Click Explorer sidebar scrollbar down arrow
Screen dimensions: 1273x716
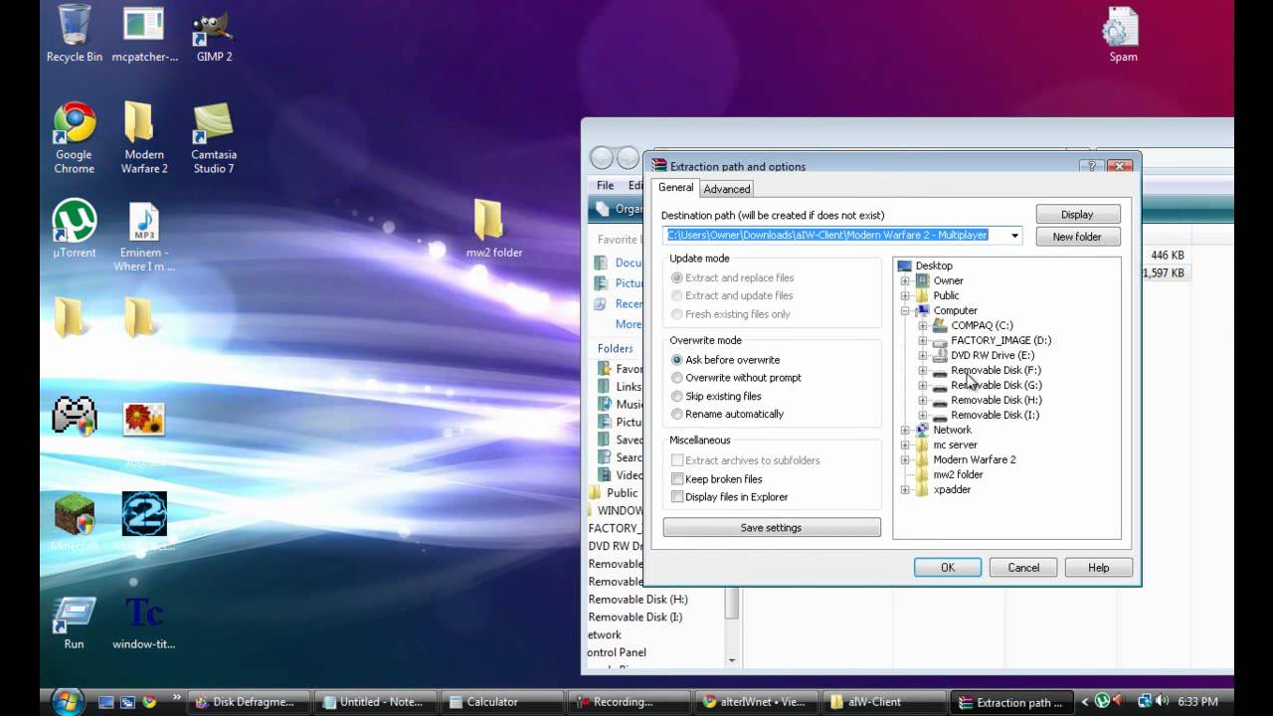(732, 660)
